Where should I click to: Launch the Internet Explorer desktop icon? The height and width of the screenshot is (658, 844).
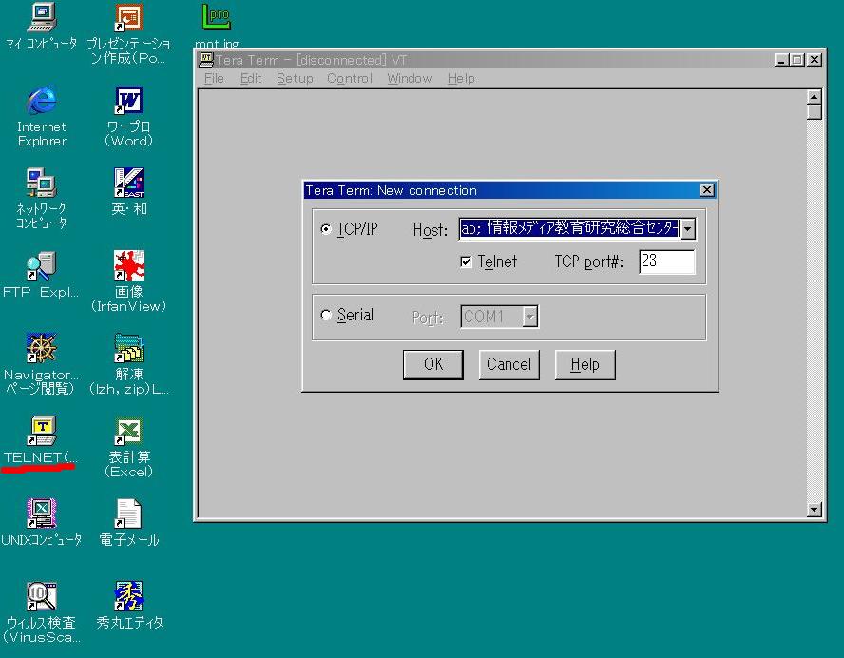coord(42,101)
